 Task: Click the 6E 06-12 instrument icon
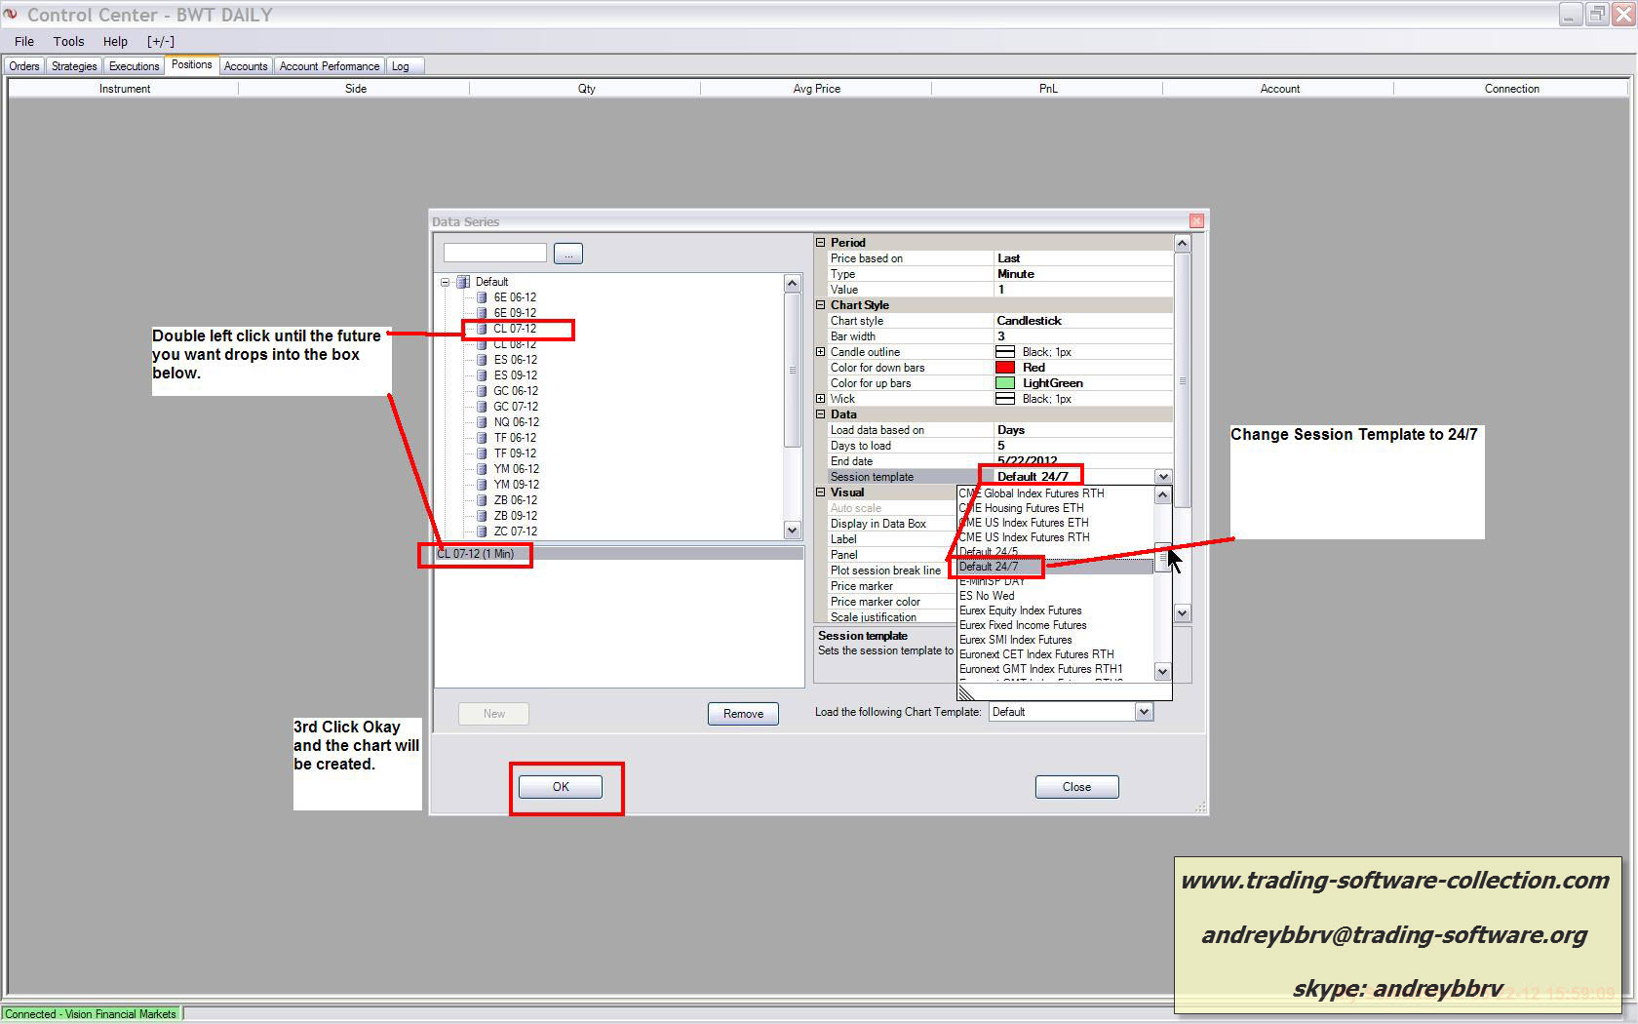tap(482, 297)
